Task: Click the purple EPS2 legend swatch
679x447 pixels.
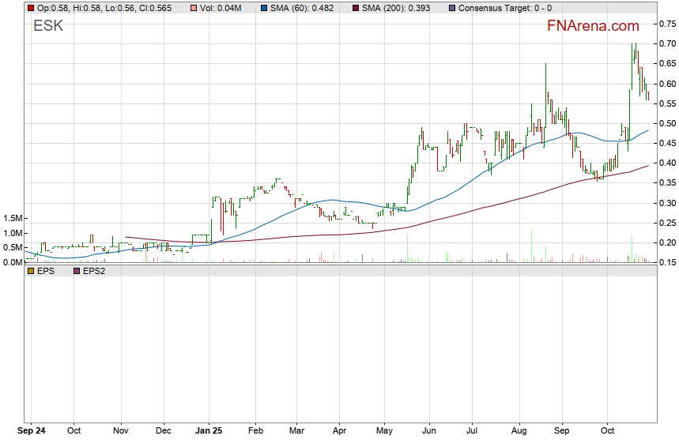Action: pos(77,271)
